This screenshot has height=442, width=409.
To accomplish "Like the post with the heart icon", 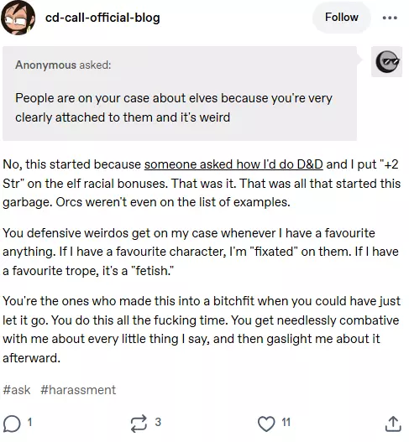I will pos(266,424).
